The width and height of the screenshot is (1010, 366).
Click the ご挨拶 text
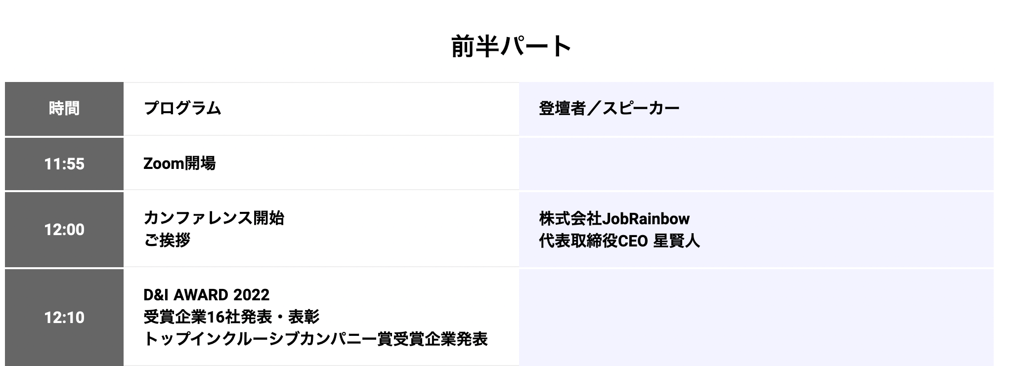167,241
